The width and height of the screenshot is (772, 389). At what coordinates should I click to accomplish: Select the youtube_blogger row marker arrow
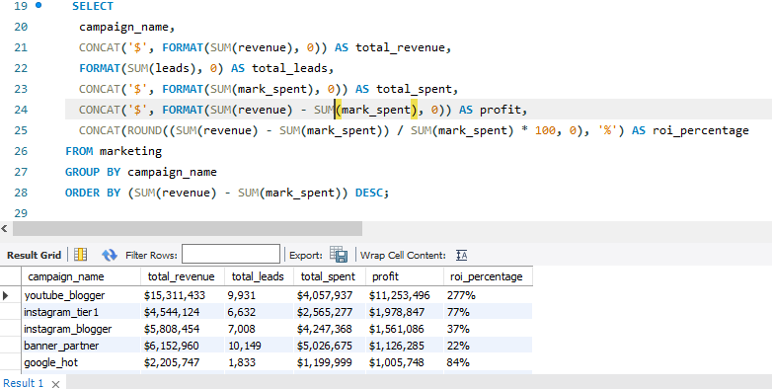tap(6, 295)
